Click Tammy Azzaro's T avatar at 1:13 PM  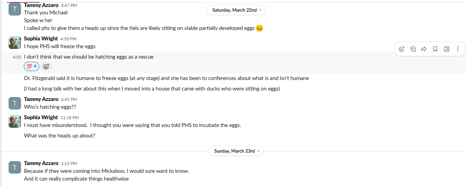tap(14, 167)
